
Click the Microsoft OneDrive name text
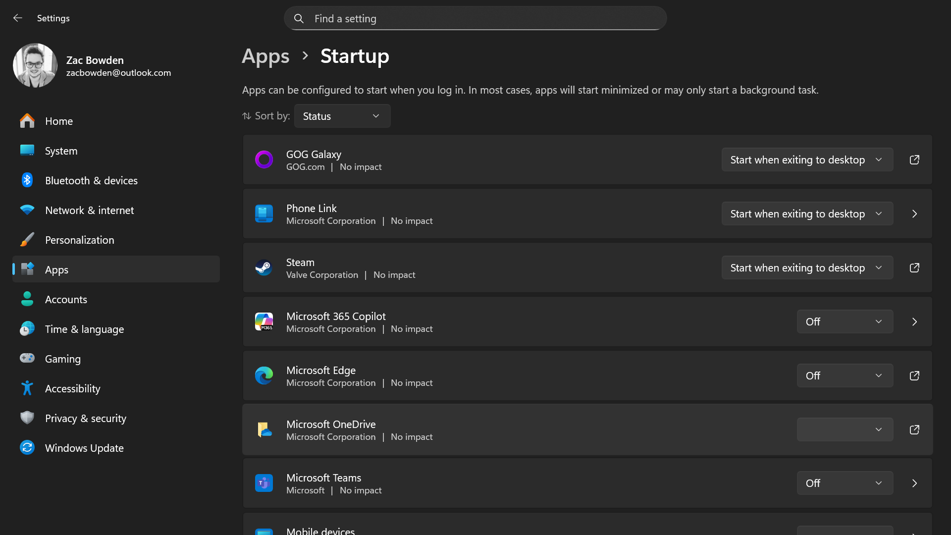[331, 424]
